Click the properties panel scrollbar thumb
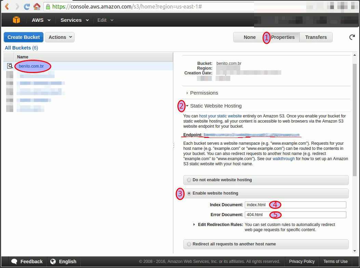360x268 pixels. [355, 119]
